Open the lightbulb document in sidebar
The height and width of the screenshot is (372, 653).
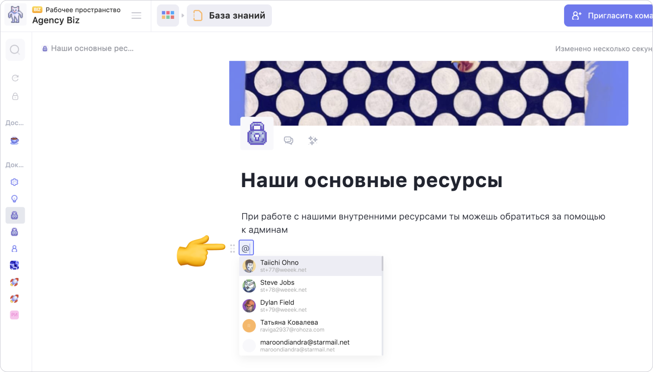pyautogui.click(x=14, y=199)
